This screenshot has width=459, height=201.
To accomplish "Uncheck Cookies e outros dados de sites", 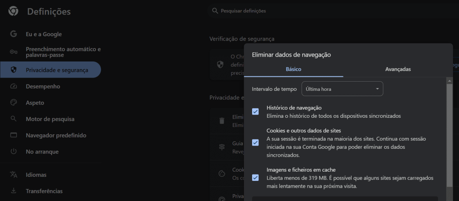I will coord(255,143).
